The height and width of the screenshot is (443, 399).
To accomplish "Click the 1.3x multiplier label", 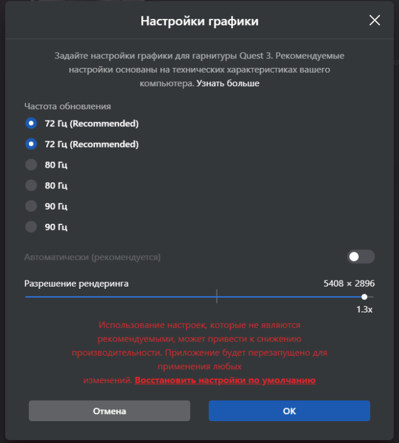I will (364, 310).
